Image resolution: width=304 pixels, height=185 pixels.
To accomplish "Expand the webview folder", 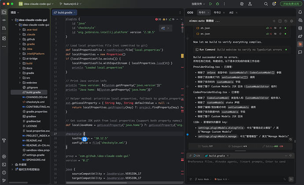I will (20, 83).
